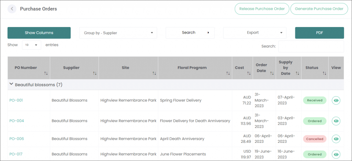
Task: Click Release Purchase Order button
Action: pos(262,9)
